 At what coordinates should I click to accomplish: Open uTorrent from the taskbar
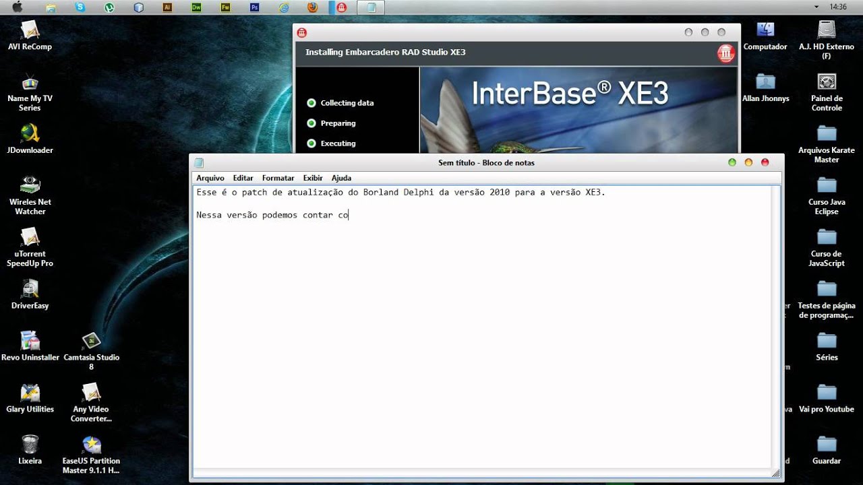tap(109, 7)
